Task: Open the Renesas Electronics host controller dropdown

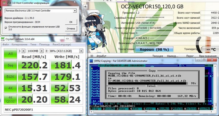Action: [x=75, y=11]
